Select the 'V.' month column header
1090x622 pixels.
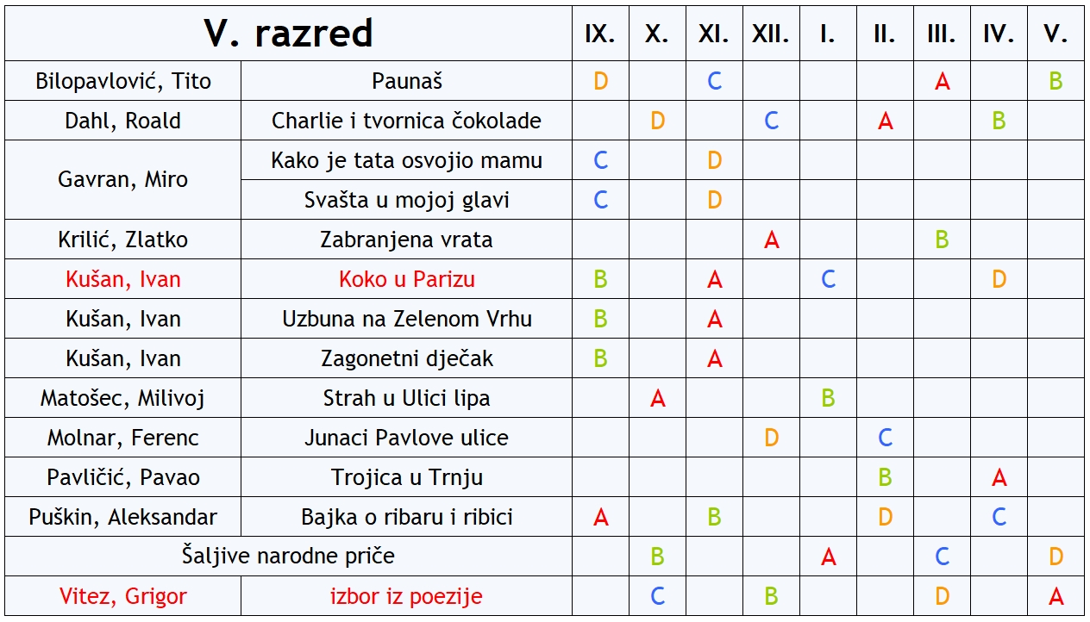pyautogui.click(x=1056, y=34)
